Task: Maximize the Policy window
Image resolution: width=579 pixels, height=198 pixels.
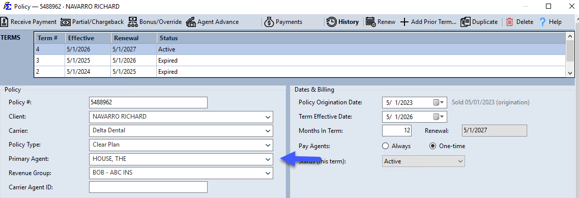Action: (x=548, y=6)
